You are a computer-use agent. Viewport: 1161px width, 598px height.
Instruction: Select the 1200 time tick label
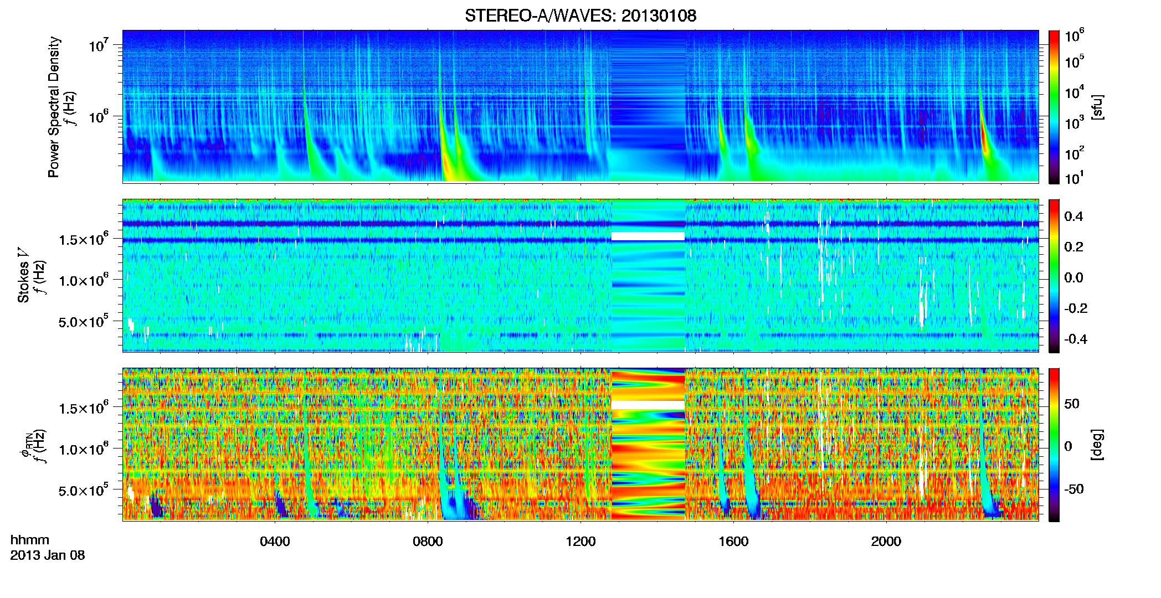coord(581,542)
